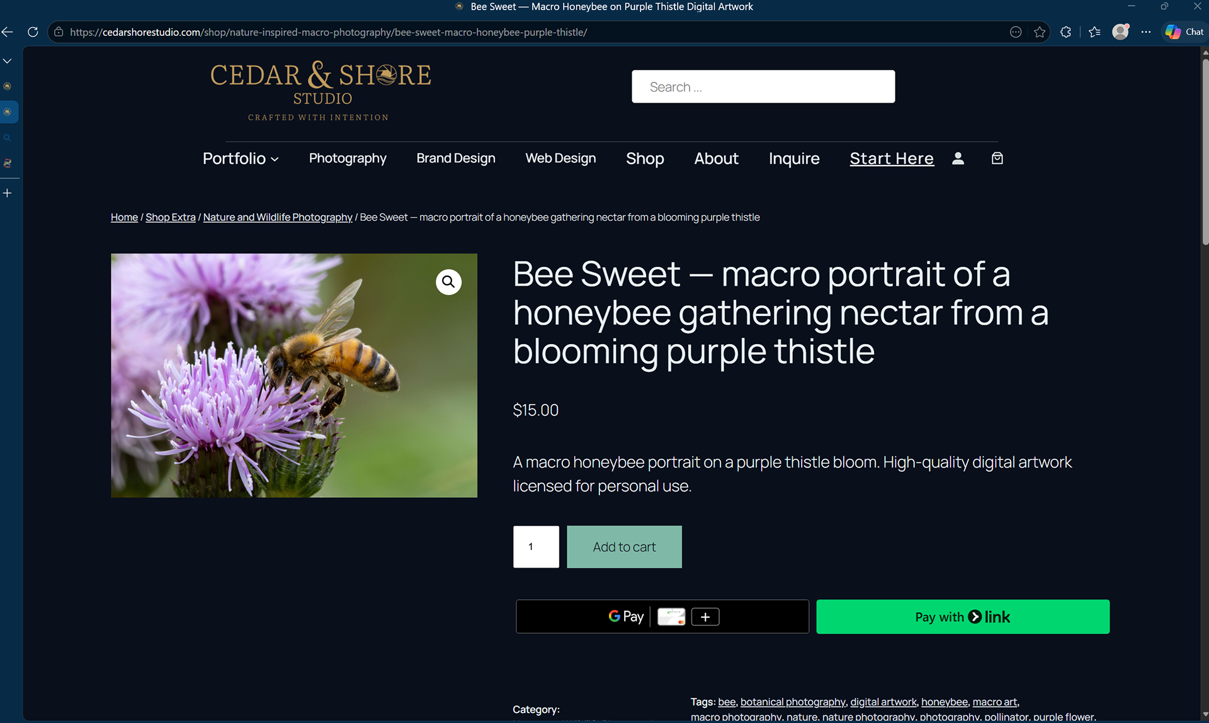1209x723 pixels.
Task: Open the circular dots icon in the address bar
Action: tap(1016, 32)
